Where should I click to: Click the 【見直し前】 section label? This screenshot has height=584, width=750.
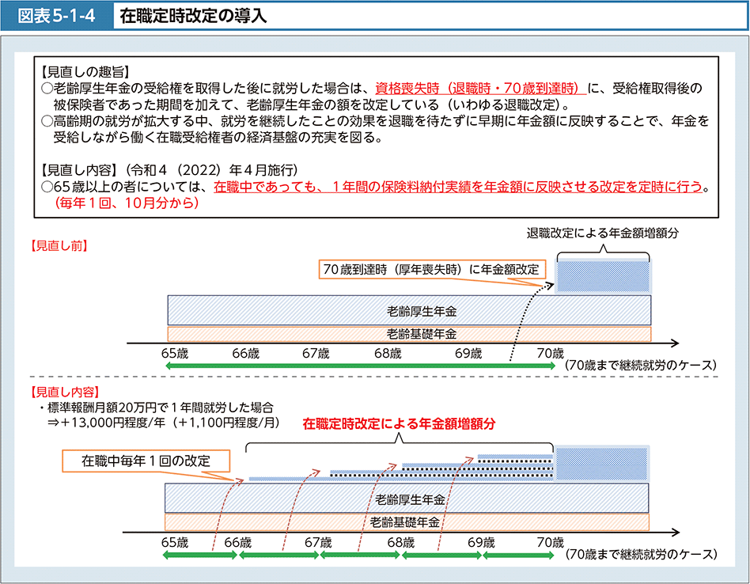point(56,245)
